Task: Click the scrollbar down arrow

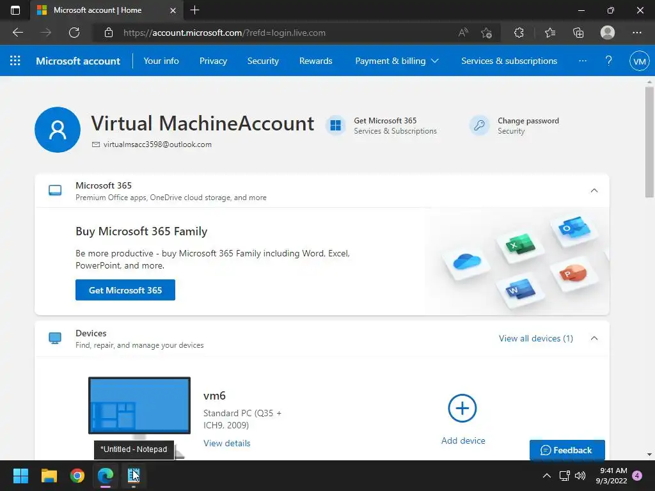Action: tap(649, 455)
